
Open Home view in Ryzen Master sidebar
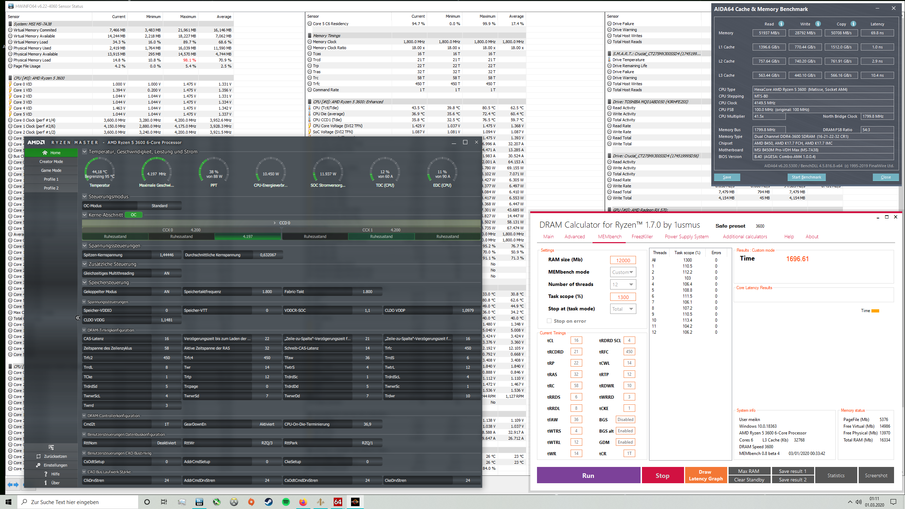tap(51, 153)
